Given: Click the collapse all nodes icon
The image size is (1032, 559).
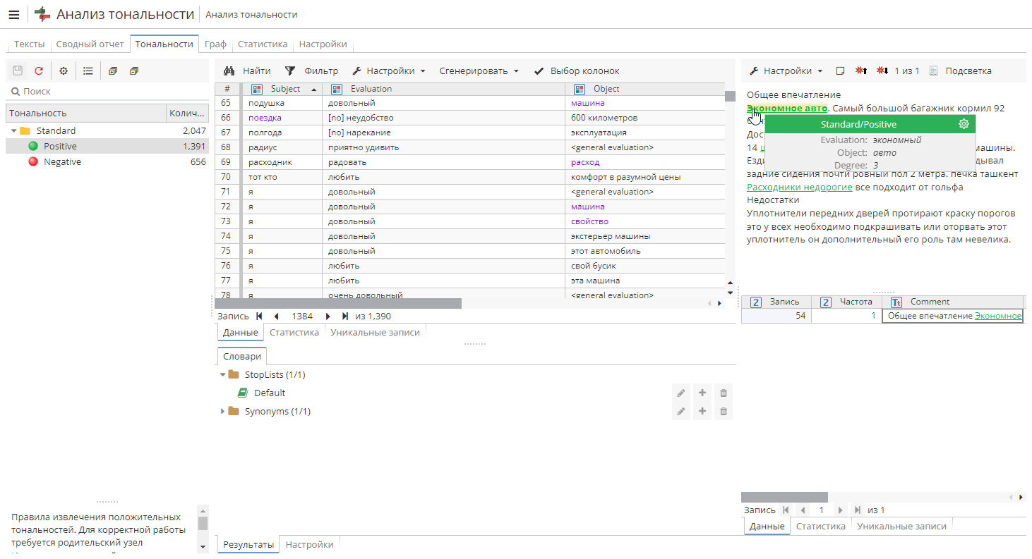Looking at the screenshot, I should 134,70.
